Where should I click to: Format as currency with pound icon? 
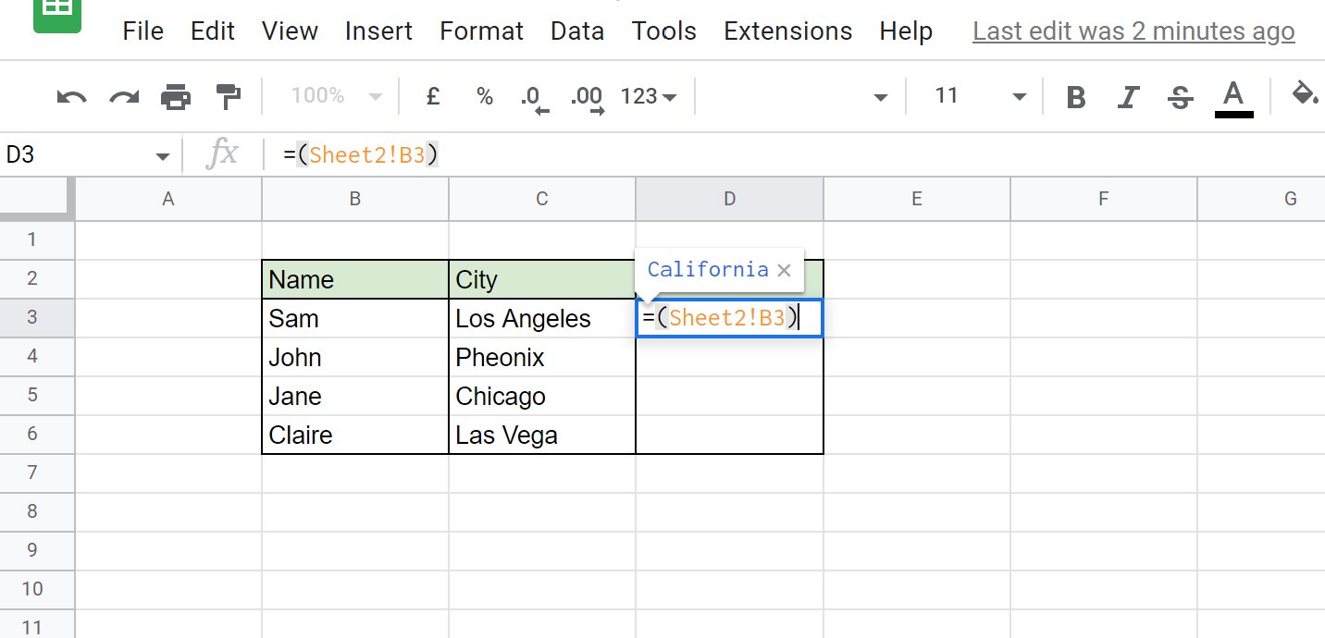click(432, 96)
